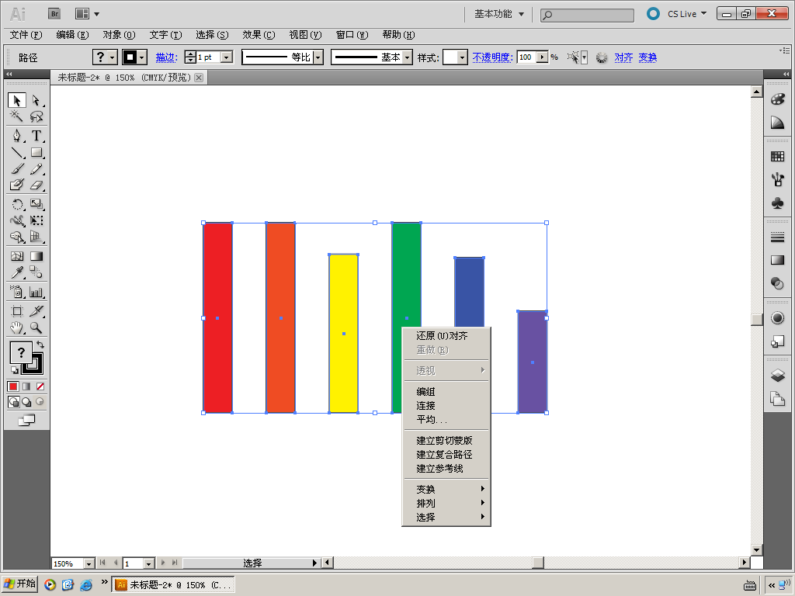Switch to Draw Behind mode

pos(26,402)
